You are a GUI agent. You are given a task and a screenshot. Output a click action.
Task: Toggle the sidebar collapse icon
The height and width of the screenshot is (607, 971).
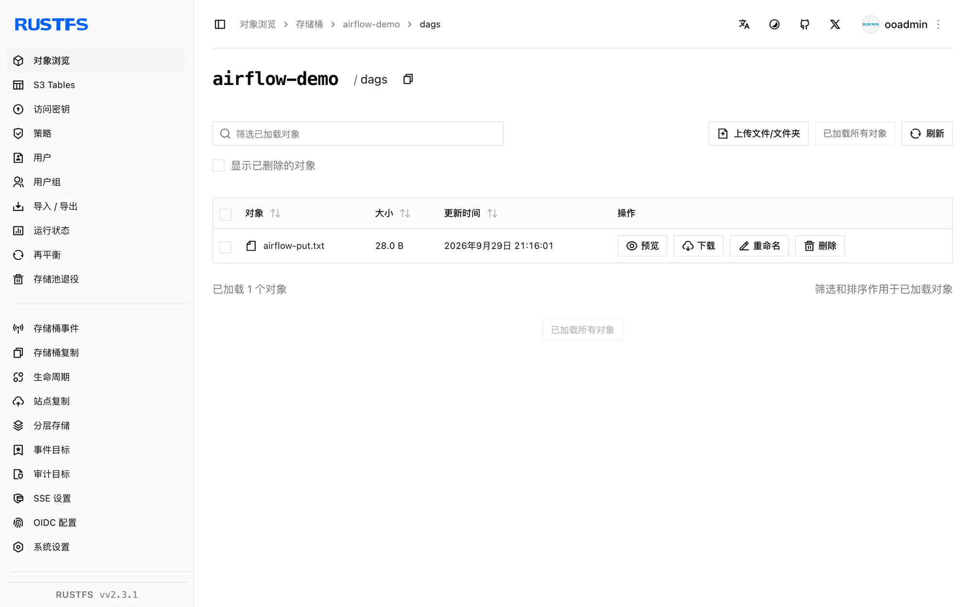220,24
